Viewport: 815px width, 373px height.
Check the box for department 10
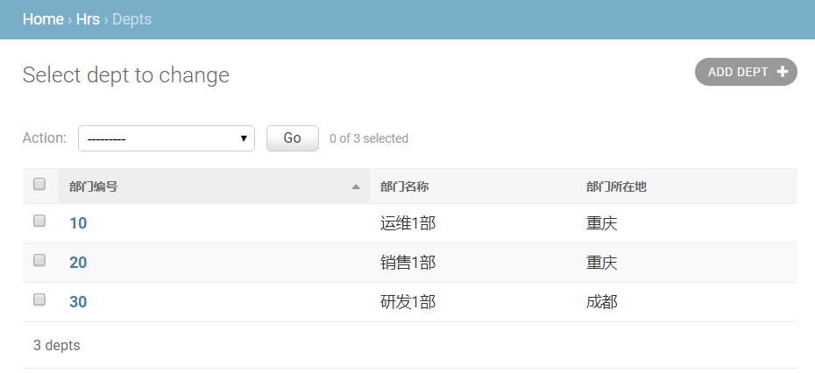[39, 222]
